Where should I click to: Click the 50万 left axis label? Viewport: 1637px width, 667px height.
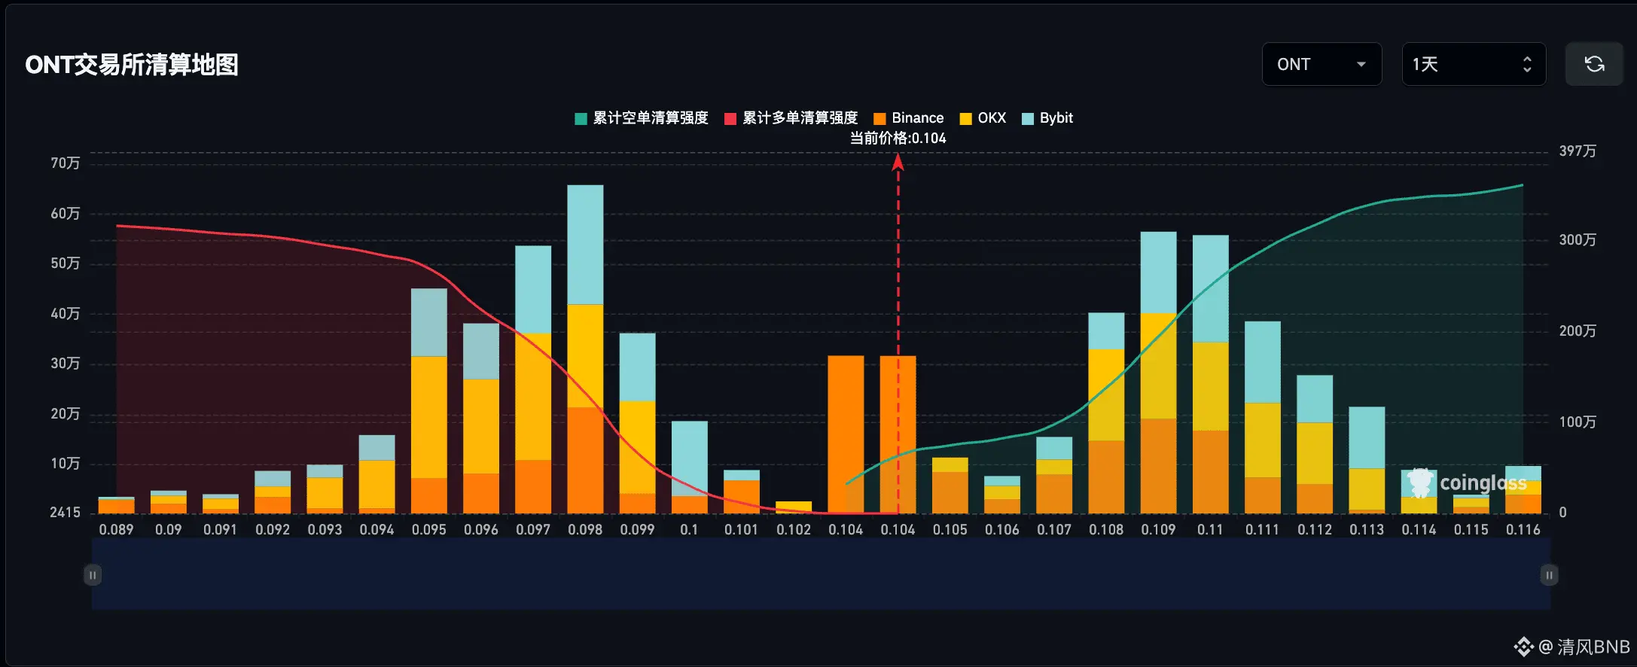(66, 263)
